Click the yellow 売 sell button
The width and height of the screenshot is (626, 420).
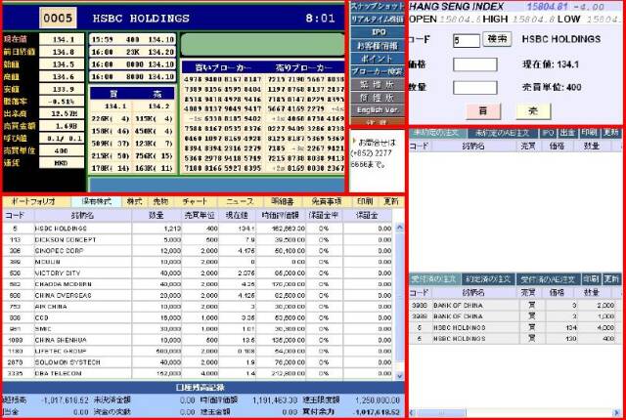533,111
